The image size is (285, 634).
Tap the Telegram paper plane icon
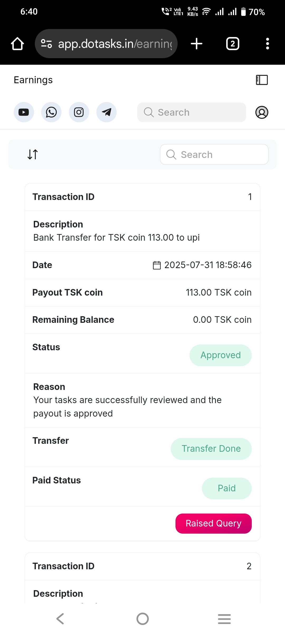[106, 112]
